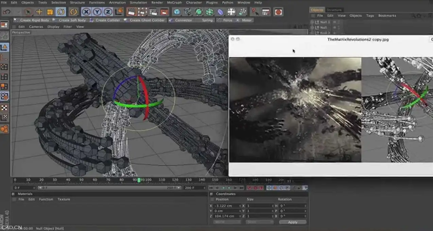Switch to the Structure tab
This screenshot has height=231, width=433.
(x=334, y=10)
